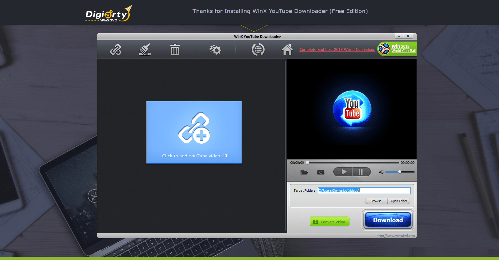
Task: Click the Clear completed tasks brush icon
Action: [145, 49]
